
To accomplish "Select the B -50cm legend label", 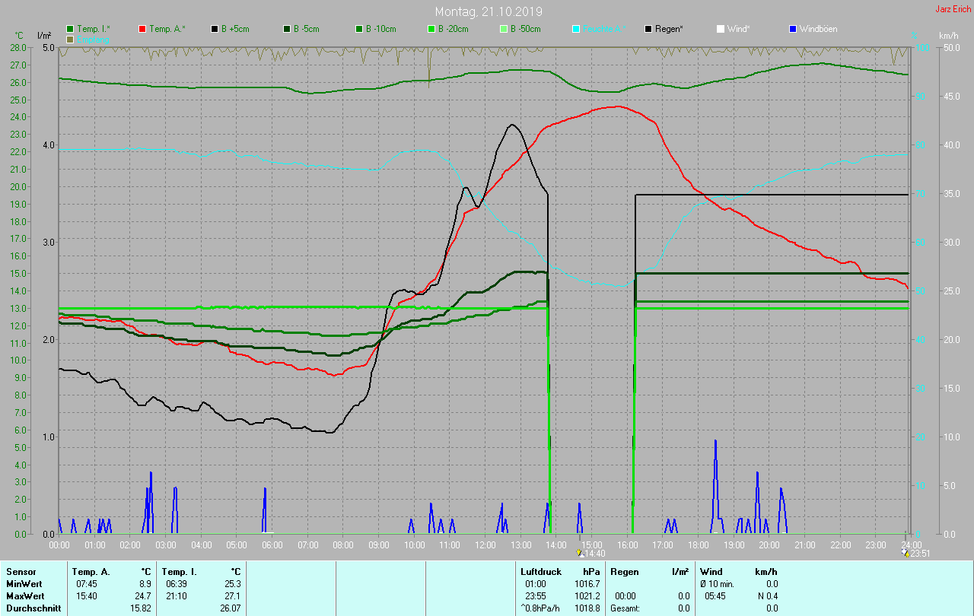I will [x=525, y=29].
